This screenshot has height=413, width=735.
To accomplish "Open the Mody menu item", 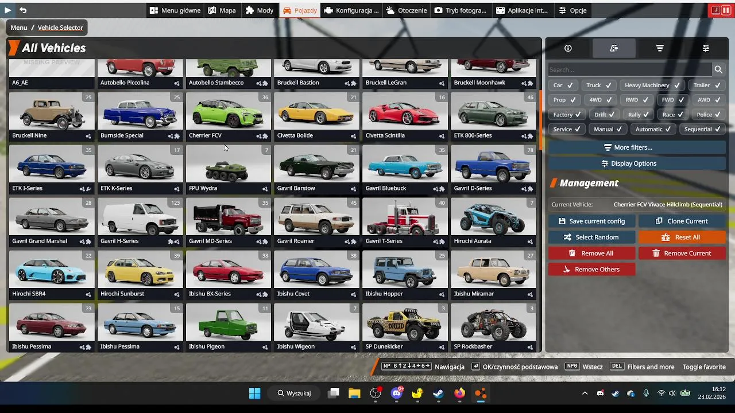I will [260, 10].
